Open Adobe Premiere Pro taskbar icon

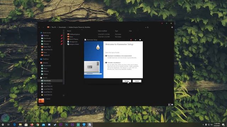[61, 125]
